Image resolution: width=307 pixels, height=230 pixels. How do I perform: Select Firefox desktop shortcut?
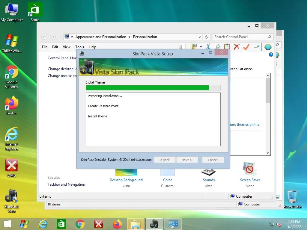point(12,106)
